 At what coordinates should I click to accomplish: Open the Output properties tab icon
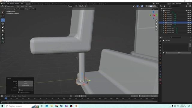coord(160,47)
